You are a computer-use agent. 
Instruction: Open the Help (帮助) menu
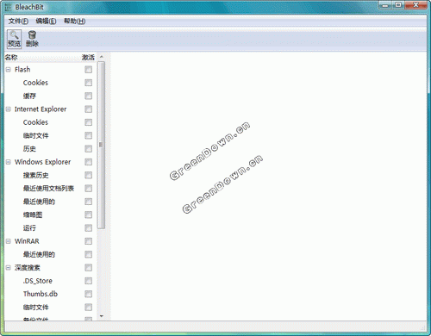pyautogui.click(x=74, y=21)
